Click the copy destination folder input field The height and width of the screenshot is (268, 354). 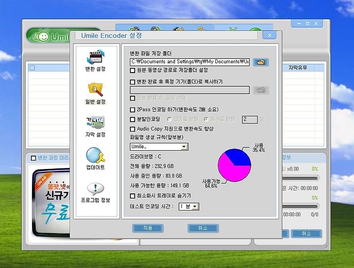pos(190,90)
